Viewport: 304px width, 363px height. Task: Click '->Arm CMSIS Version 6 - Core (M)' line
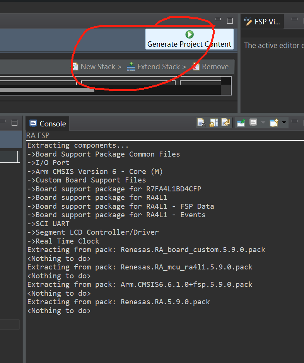(95, 172)
